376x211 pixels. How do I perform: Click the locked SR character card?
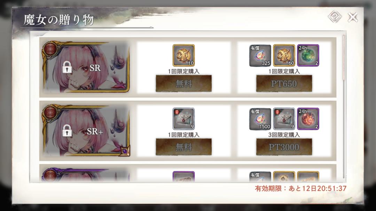point(86,67)
